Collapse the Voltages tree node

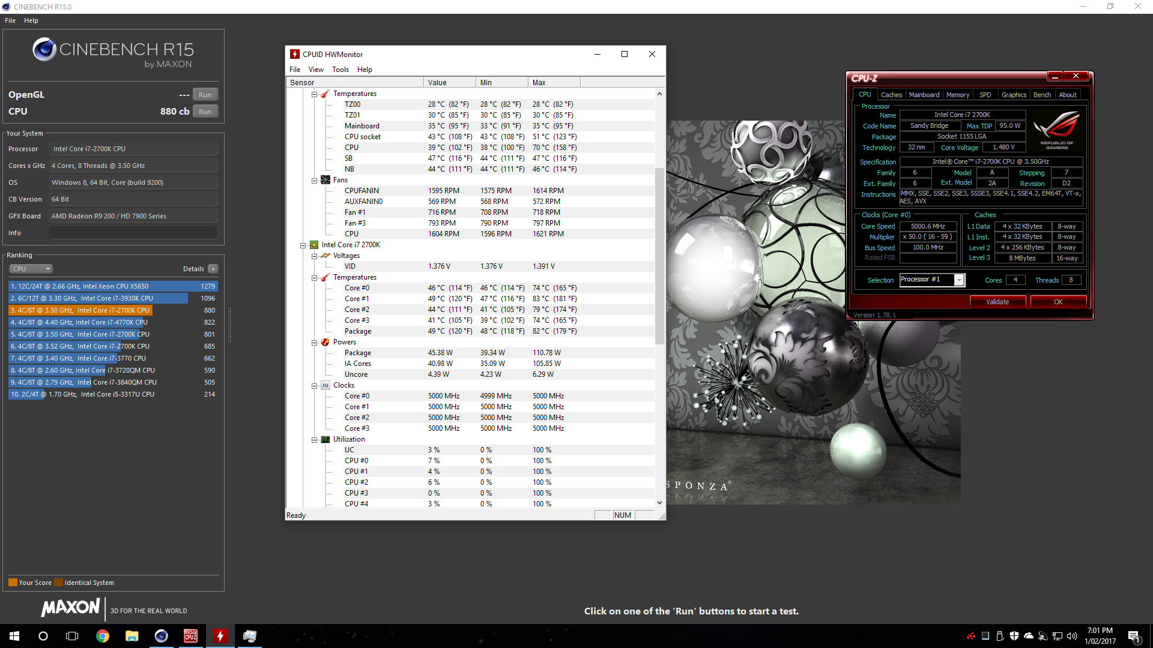pos(314,256)
